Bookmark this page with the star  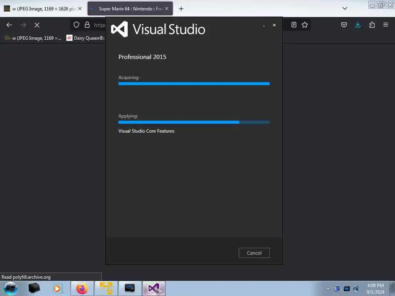[305, 25]
